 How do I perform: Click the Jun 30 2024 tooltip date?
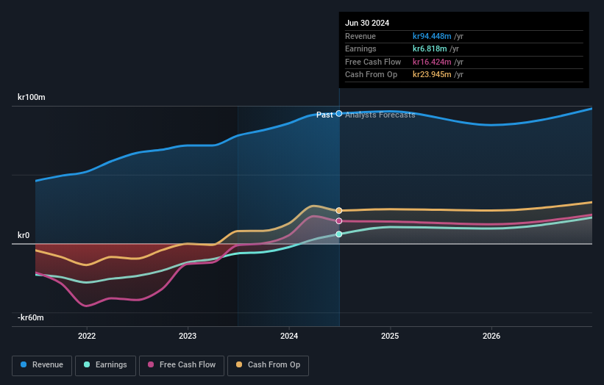coord(367,23)
